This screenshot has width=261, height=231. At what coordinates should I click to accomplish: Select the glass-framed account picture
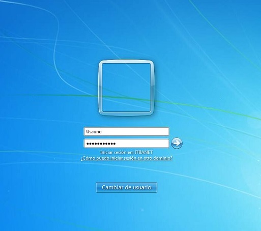[126, 88]
